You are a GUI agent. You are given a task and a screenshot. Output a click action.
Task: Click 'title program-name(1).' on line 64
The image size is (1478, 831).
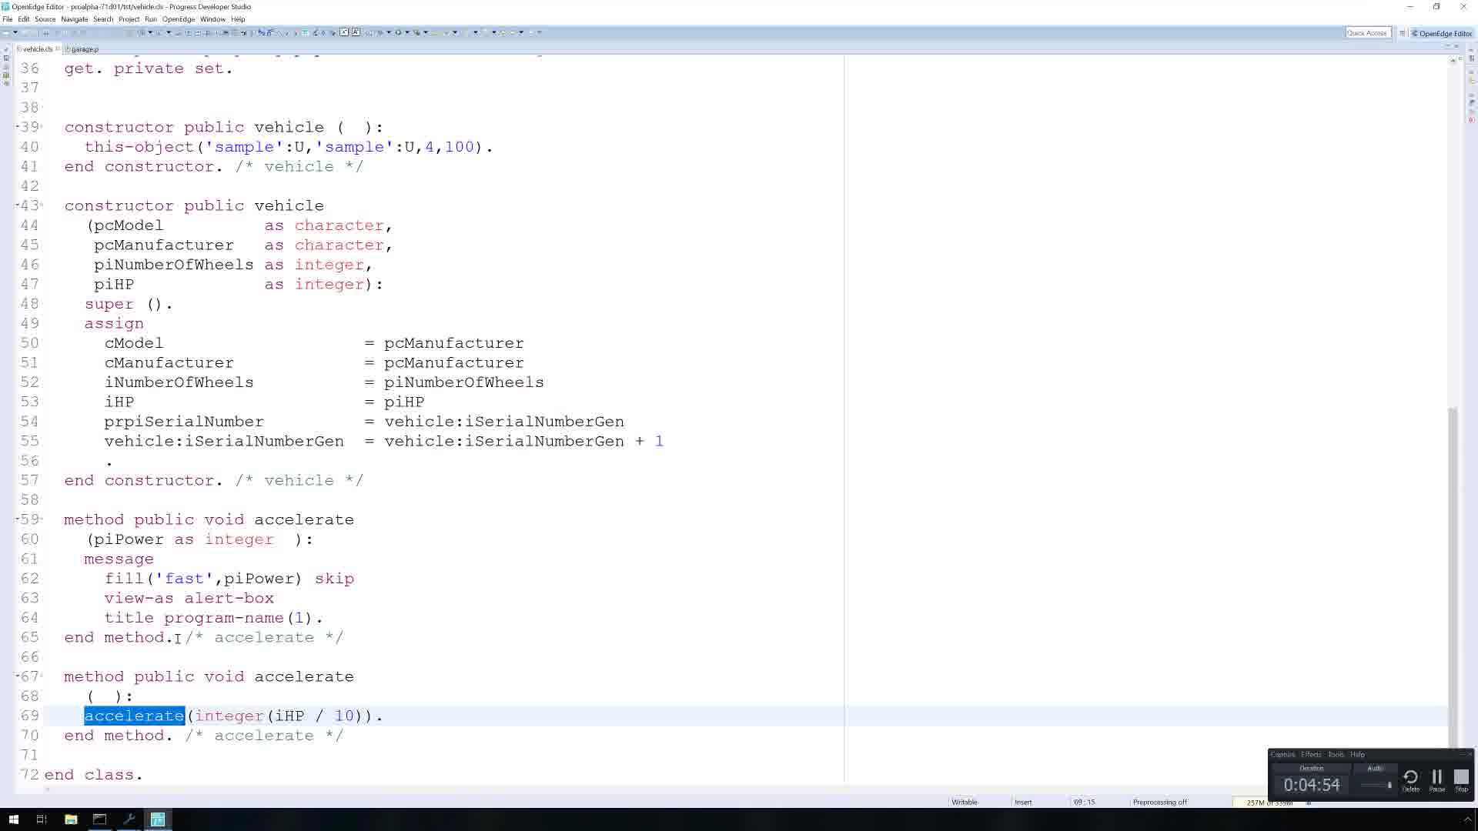click(214, 618)
